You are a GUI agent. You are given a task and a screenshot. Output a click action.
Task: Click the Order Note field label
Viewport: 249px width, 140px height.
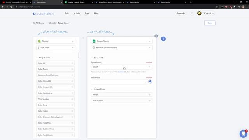pyautogui.click(x=42, y=105)
